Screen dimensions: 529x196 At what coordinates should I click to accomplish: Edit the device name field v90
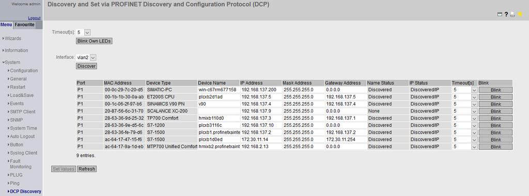pyautogui.click(x=219, y=104)
